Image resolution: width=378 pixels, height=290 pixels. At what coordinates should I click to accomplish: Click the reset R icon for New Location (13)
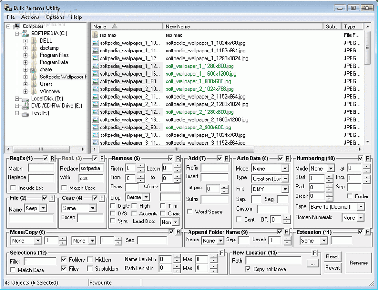[315, 253]
